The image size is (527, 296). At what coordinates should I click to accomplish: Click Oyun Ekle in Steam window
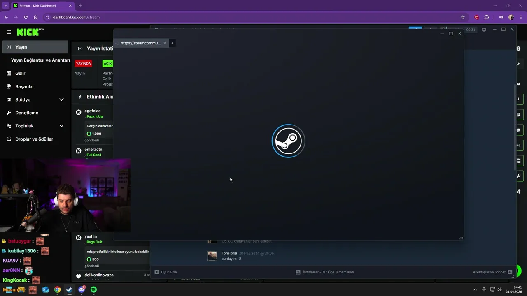point(166,272)
